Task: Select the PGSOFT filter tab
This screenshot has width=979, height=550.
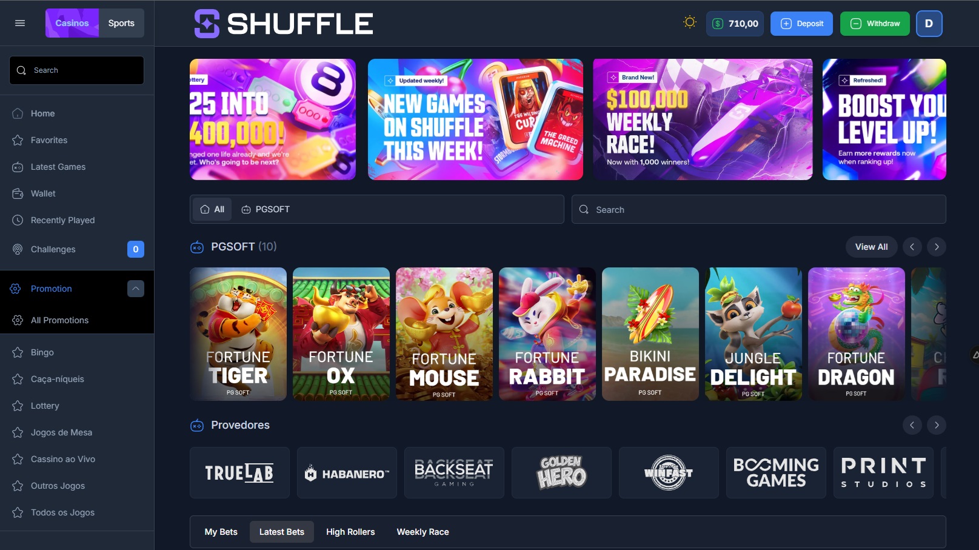Action: coord(266,209)
